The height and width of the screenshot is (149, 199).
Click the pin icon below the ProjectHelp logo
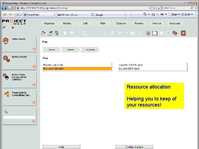click(4, 27)
